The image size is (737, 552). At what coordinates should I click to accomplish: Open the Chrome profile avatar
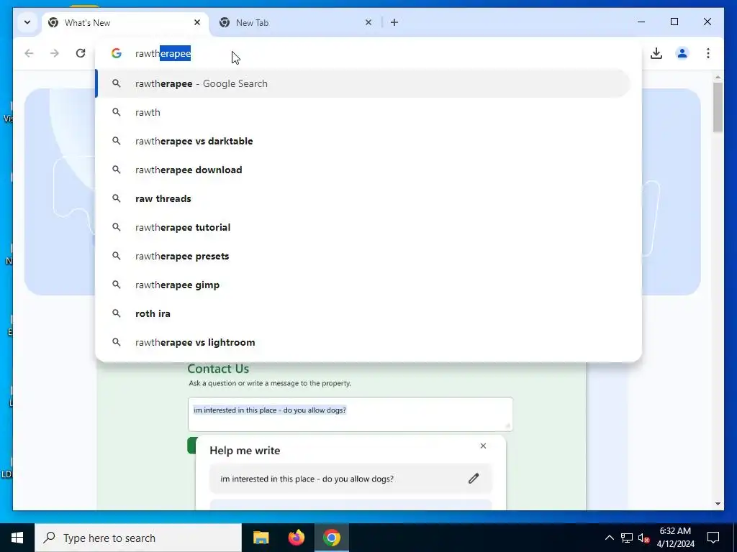[682, 53]
